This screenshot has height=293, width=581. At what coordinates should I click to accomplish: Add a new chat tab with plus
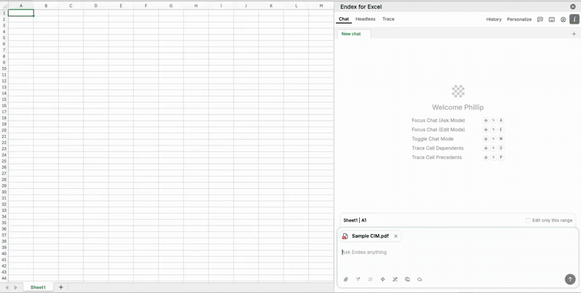click(x=574, y=33)
